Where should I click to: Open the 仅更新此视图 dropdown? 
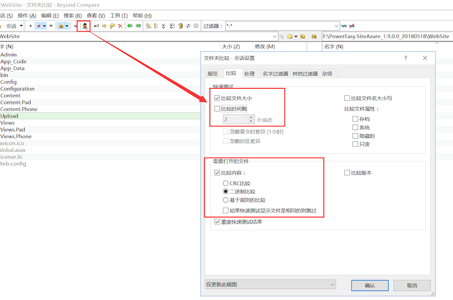point(270,285)
